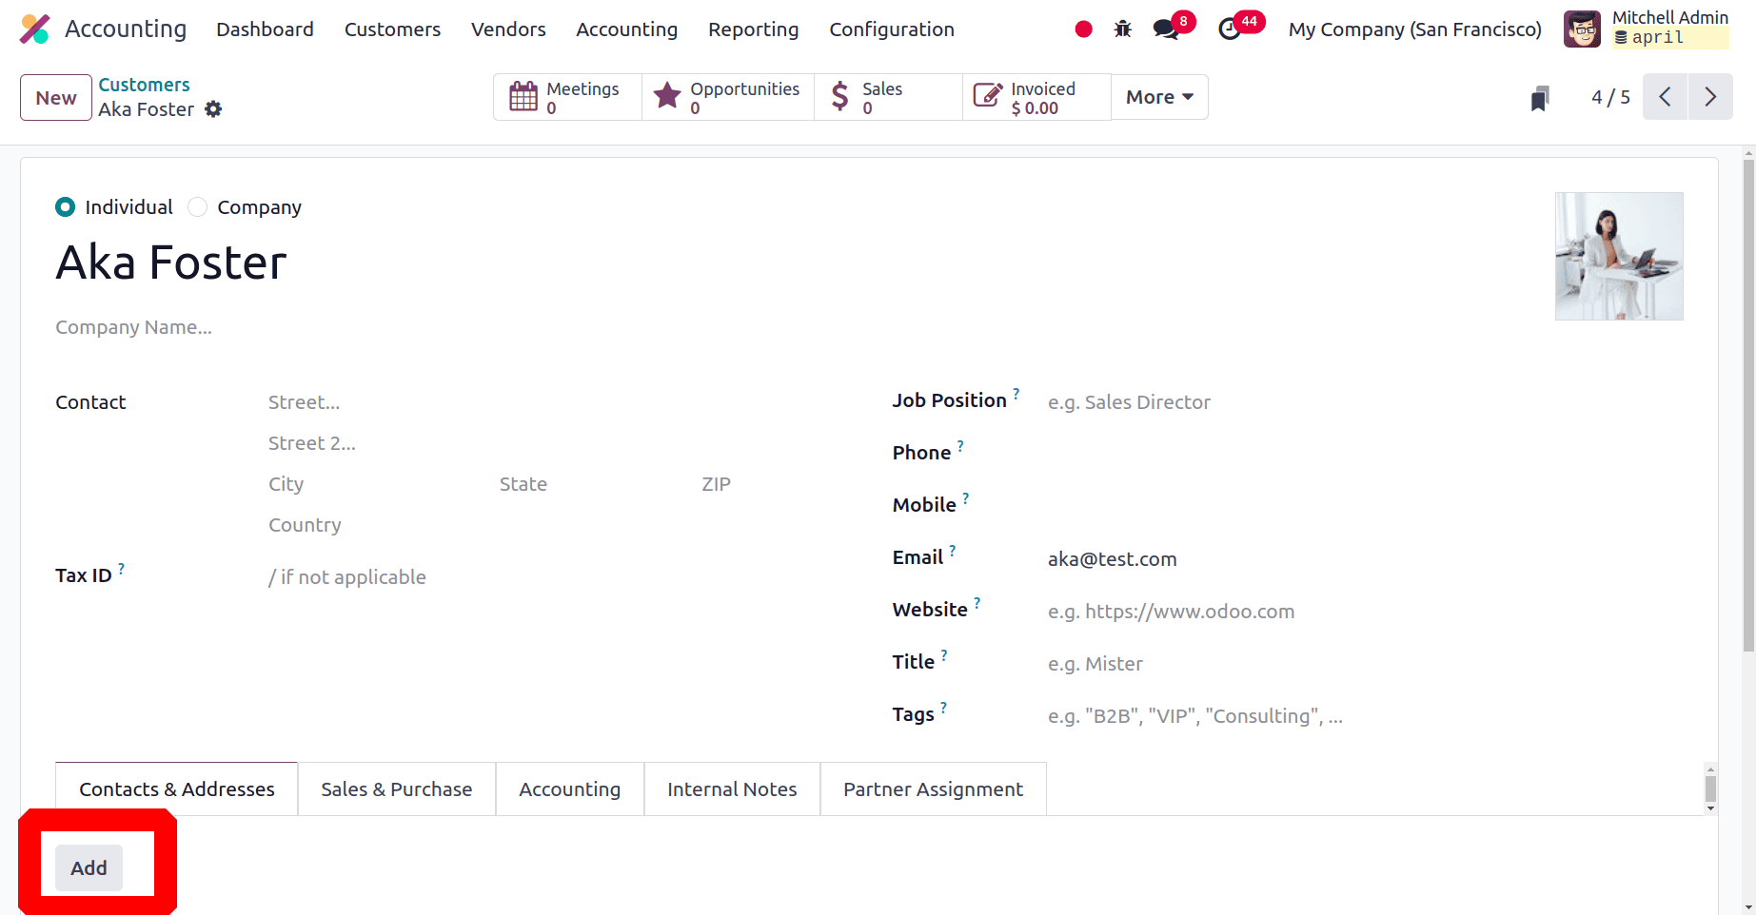Switch to the Sales & Purchase tab
This screenshot has width=1756, height=915.
point(397,789)
